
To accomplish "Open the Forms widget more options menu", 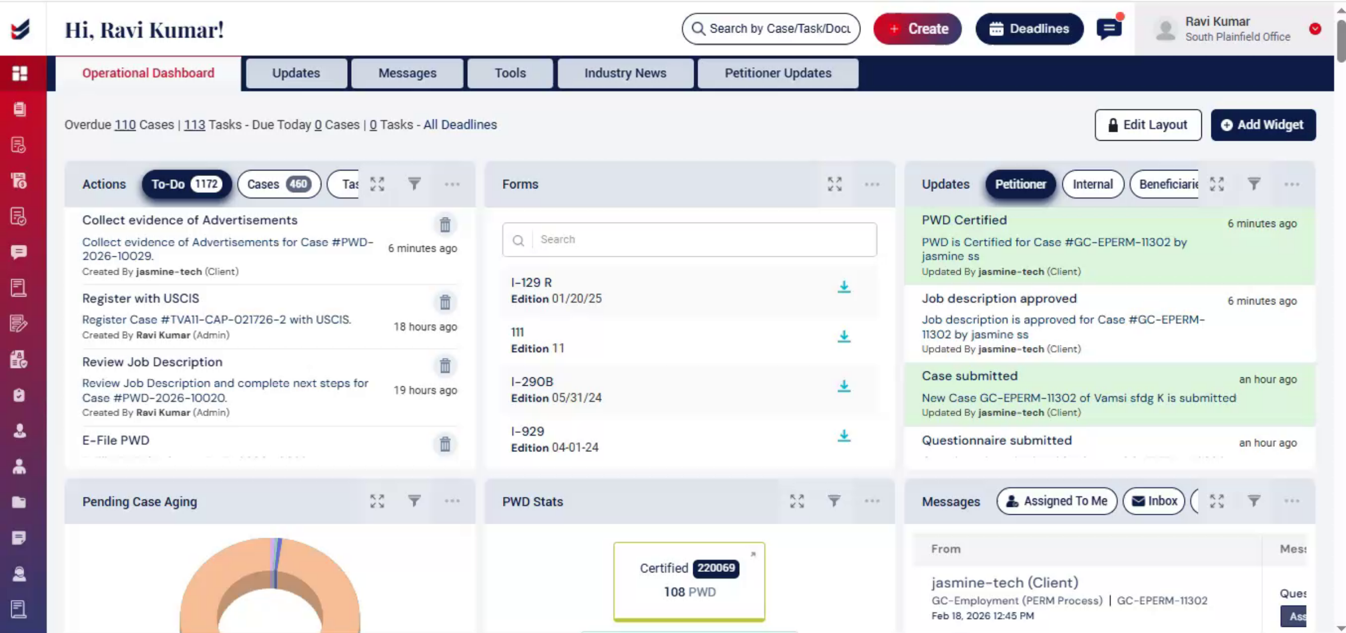I will click(872, 184).
